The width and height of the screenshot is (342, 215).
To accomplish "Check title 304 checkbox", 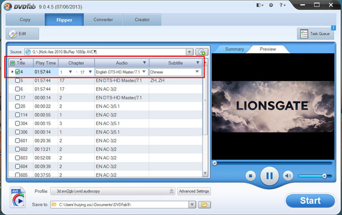I will (17, 124).
